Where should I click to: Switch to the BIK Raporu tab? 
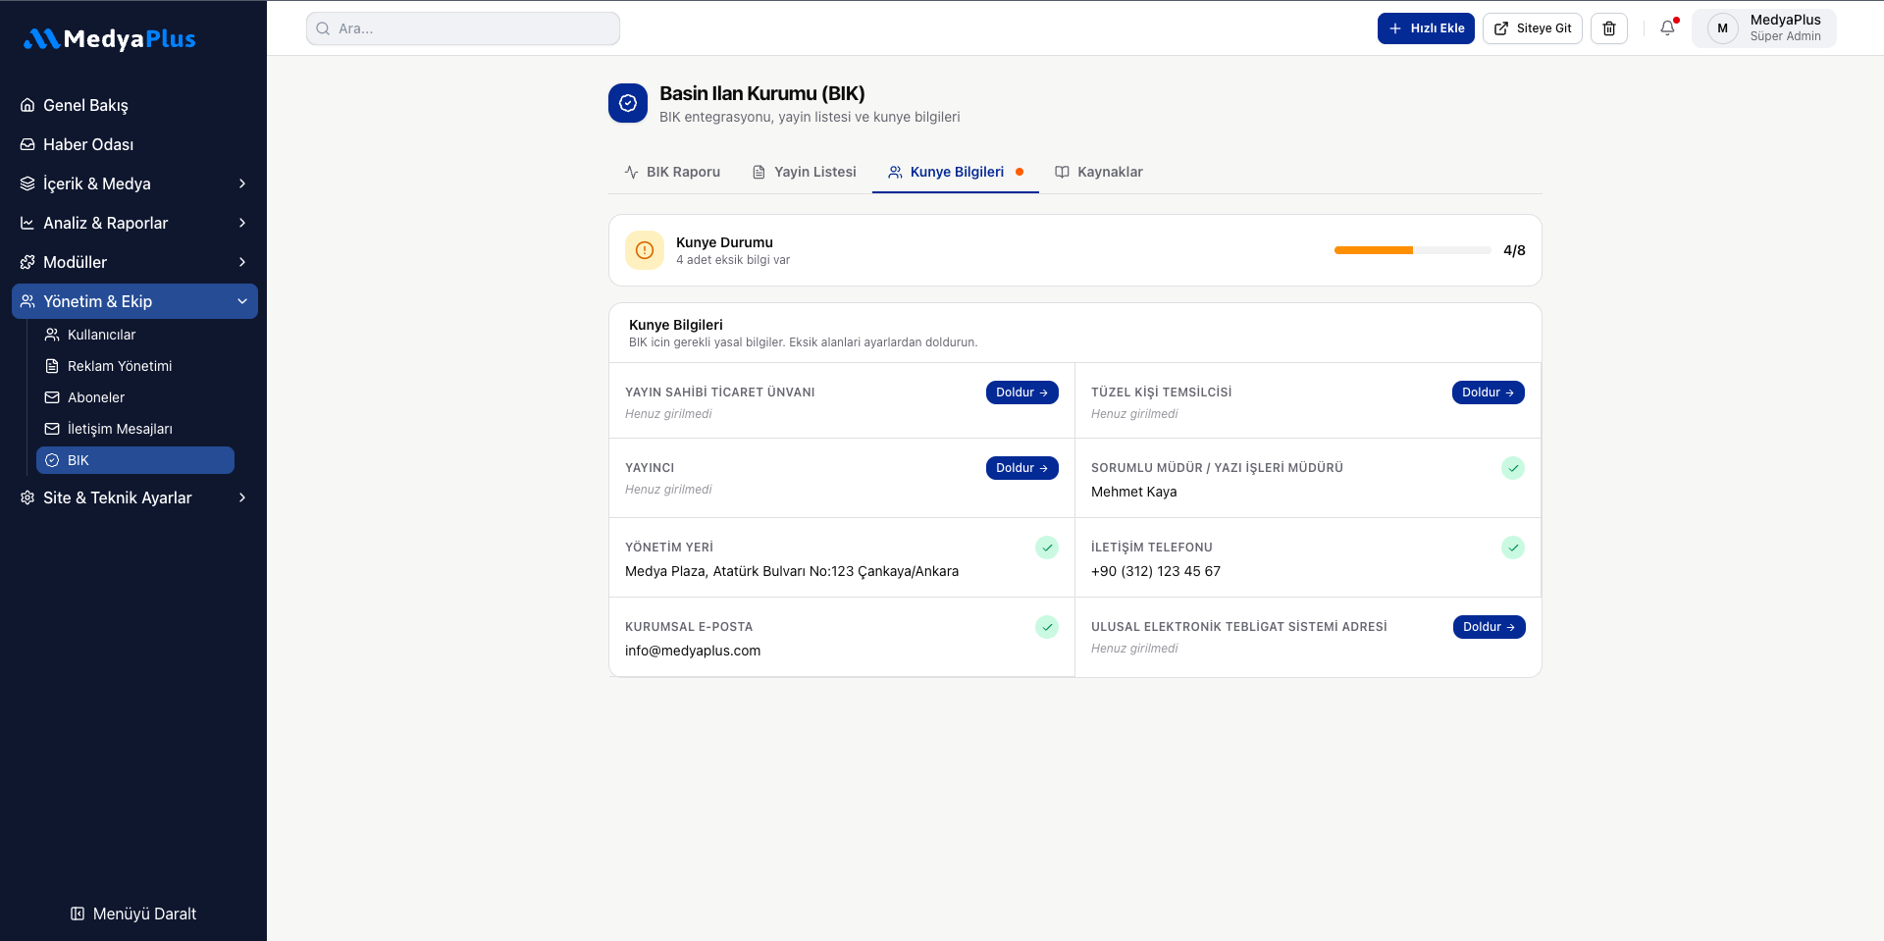pos(672,172)
